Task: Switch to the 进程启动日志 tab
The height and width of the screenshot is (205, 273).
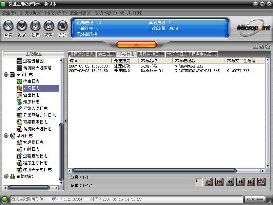Action: tap(151, 54)
